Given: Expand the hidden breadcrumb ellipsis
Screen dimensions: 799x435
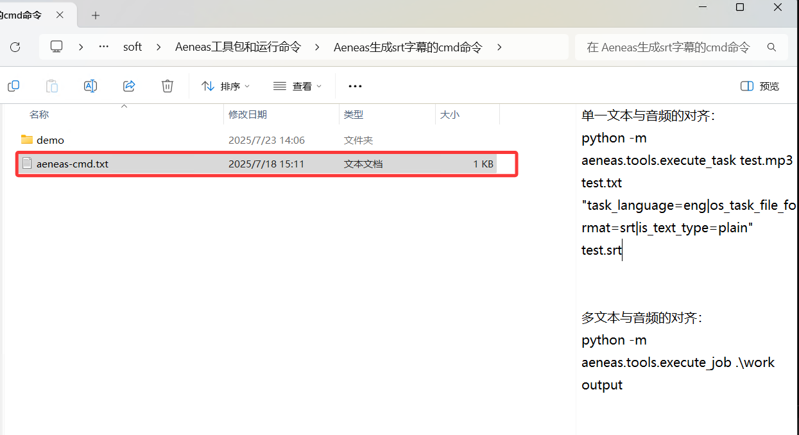Looking at the screenshot, I should click(x=104, y=47).
